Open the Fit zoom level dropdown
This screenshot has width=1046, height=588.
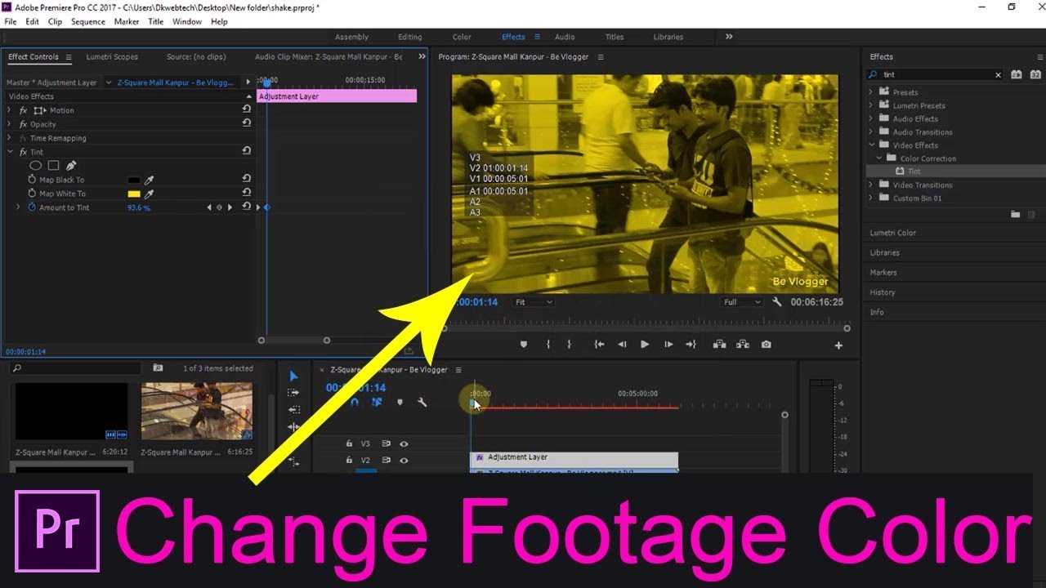(533, 302)
